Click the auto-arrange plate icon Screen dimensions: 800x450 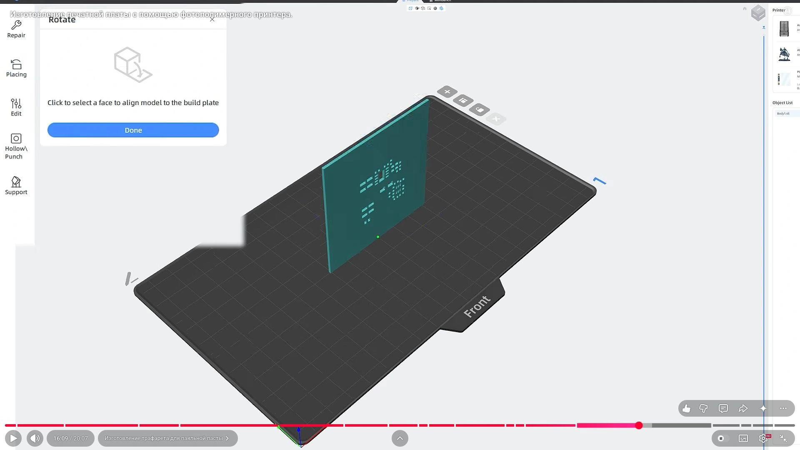pyautogui.click(x=463, y=100)
